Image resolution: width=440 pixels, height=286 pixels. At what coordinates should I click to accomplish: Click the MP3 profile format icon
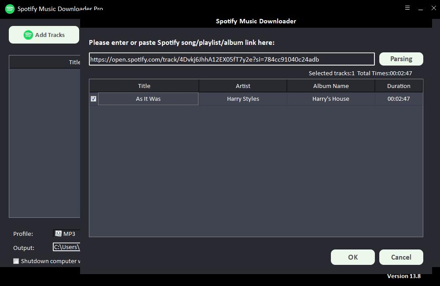point(58,234)
